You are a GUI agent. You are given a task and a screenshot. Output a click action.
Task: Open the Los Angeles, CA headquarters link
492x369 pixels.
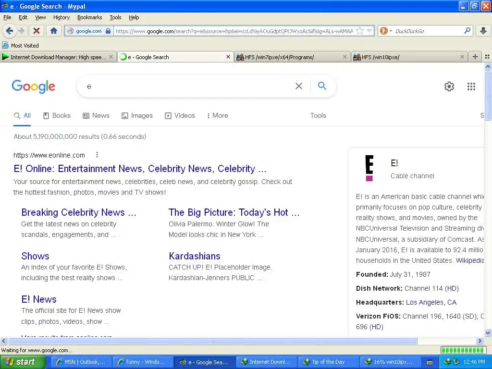431,302
